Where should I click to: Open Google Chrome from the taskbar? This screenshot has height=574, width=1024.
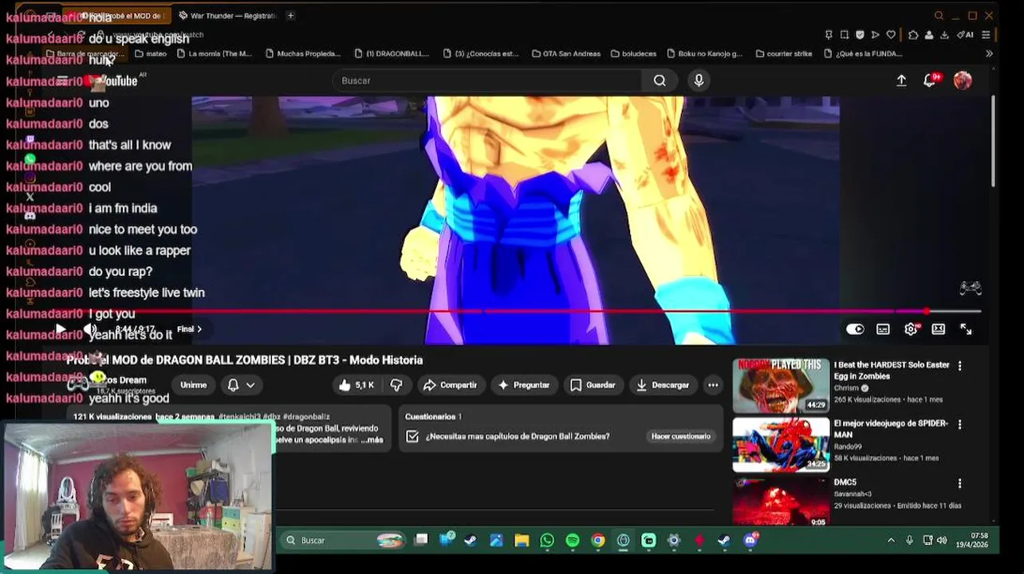pos(598,541)
